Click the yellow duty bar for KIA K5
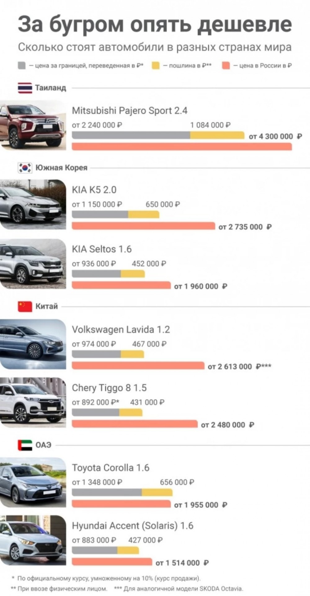This screenshot has height=596, width=310. pos(144,214)
